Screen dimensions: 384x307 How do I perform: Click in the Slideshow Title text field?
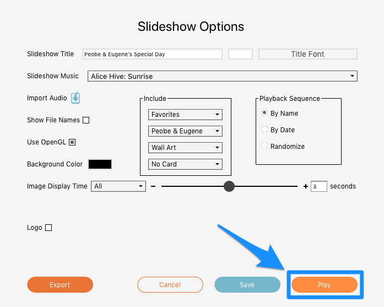pos(152,54)
